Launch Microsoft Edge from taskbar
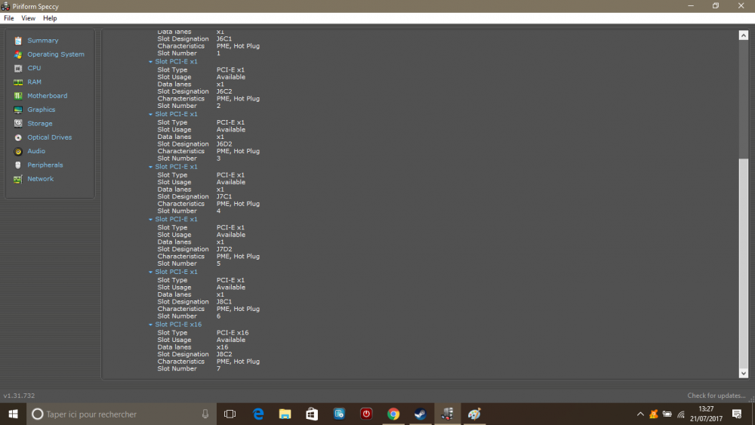The width and height of the screenshot is (755, 425). coord(258,414)
